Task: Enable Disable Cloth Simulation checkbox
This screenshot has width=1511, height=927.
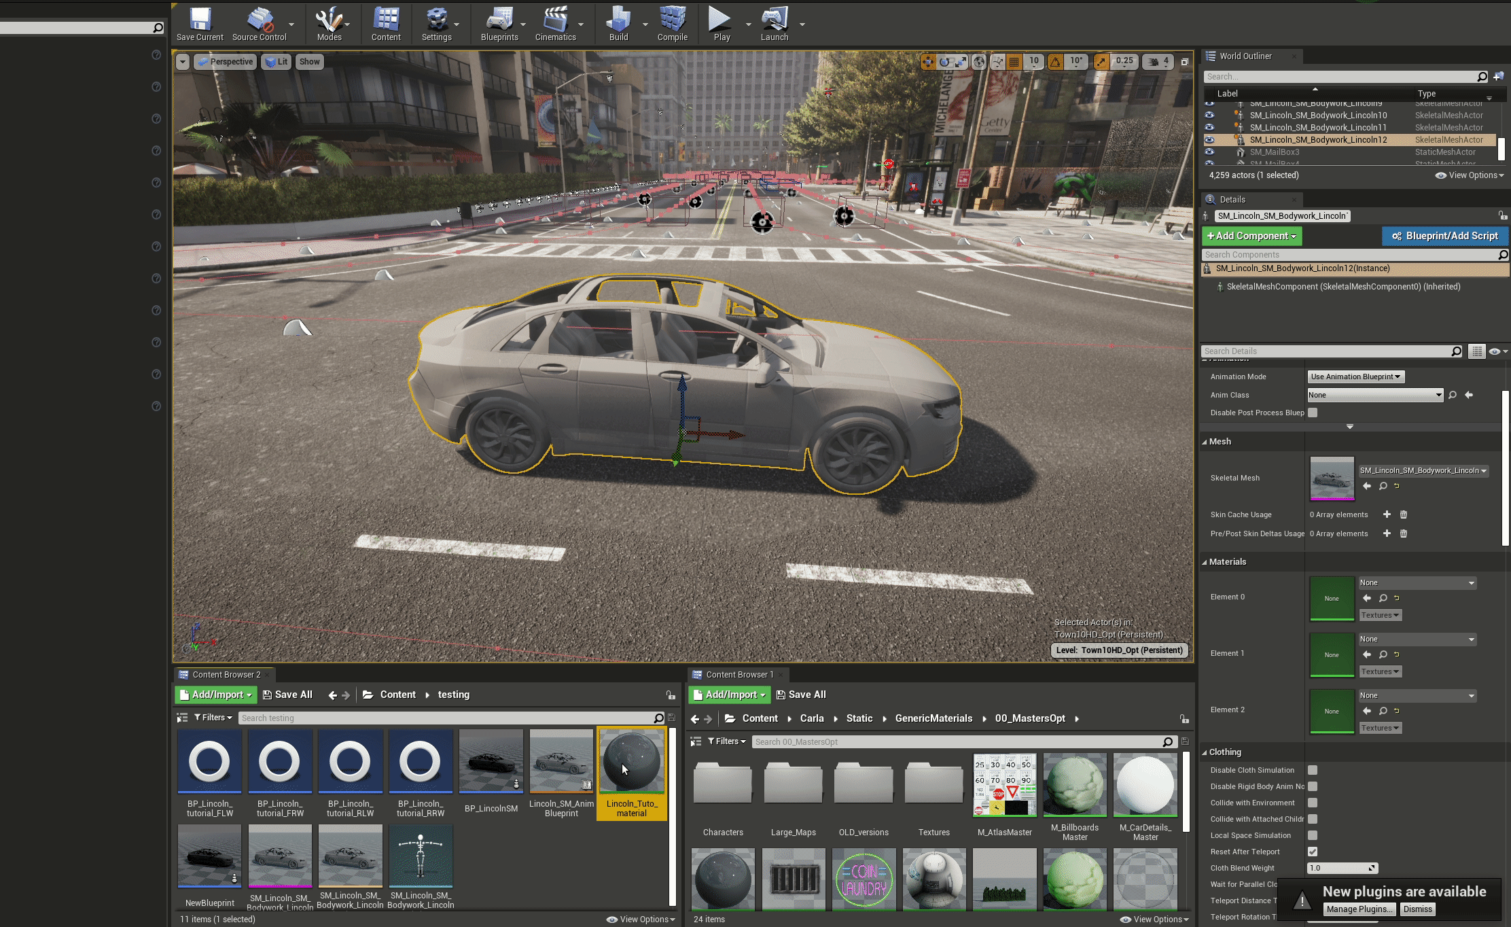Action: pos(1313,771)
